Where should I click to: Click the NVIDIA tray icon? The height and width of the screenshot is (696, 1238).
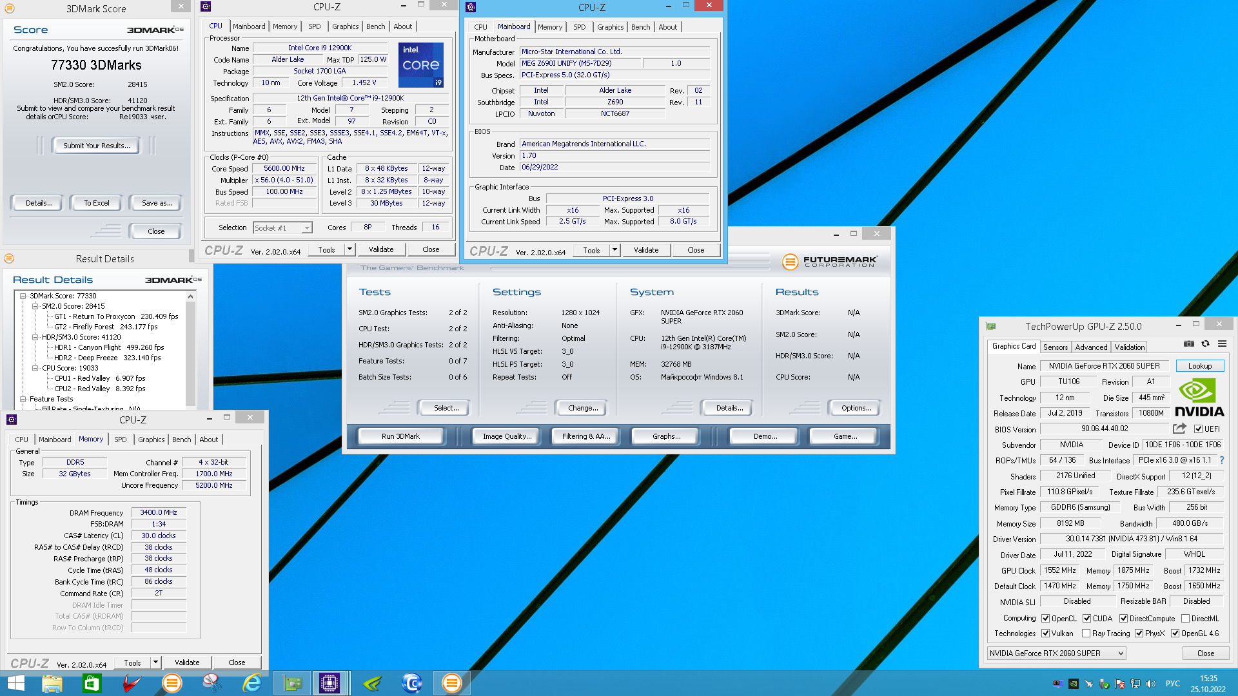pyautogui.click(x=1074, y=684)
